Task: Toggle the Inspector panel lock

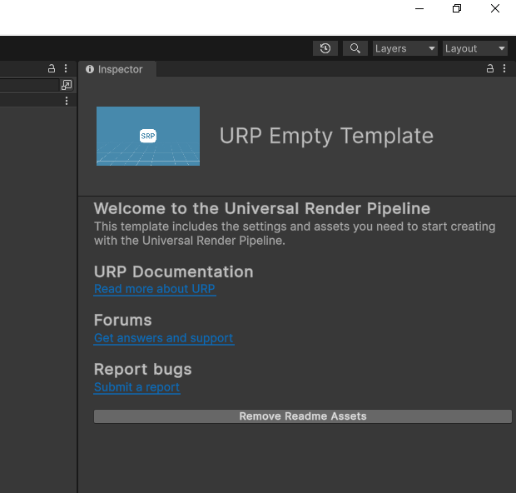Action: point(490,68)
